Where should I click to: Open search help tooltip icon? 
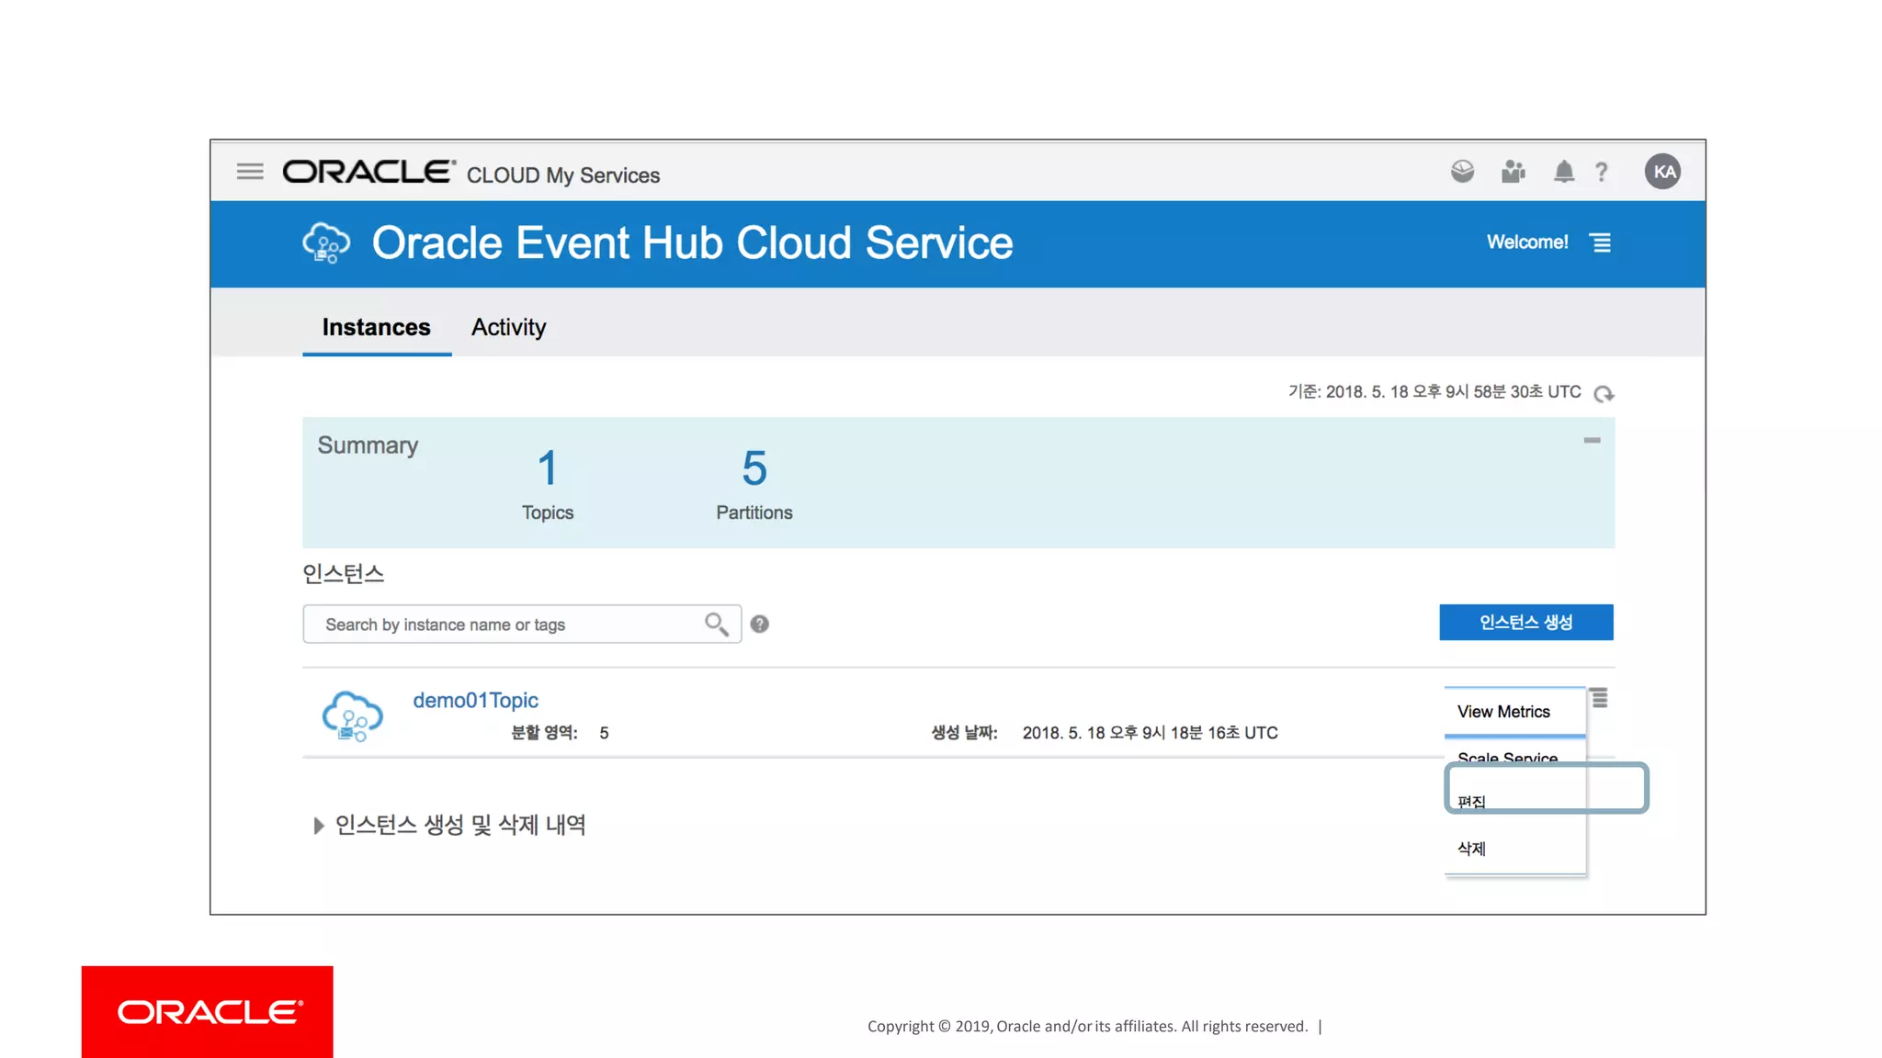point(759,625)
